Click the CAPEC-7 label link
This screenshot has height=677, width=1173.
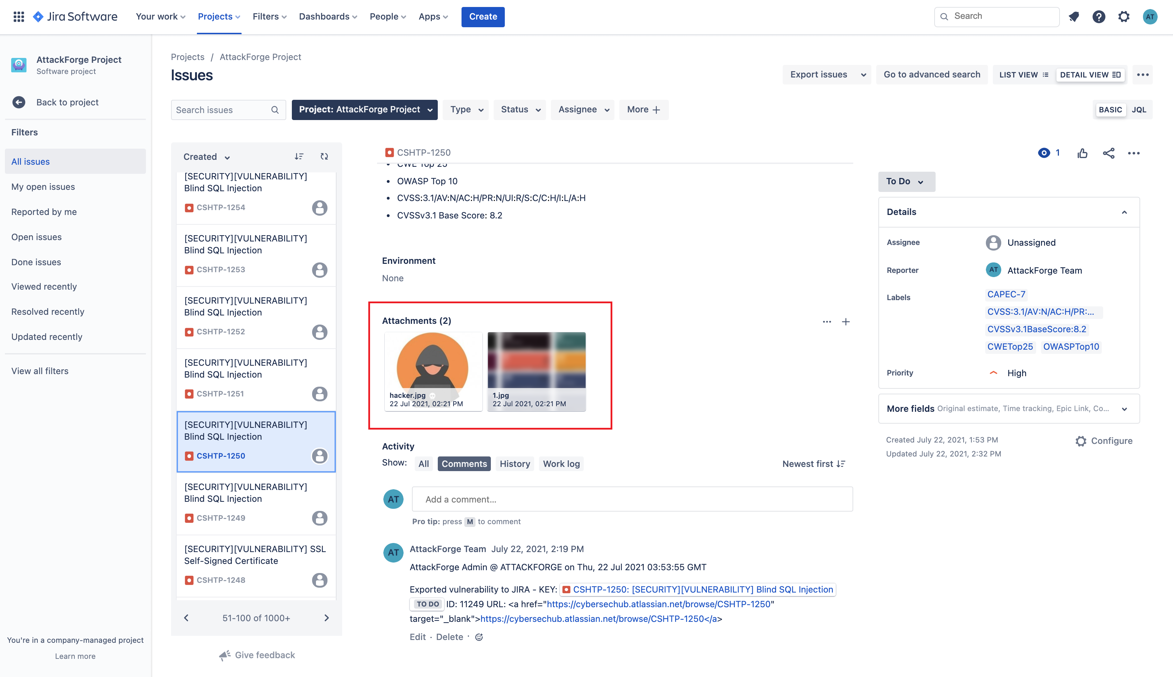1006,294
